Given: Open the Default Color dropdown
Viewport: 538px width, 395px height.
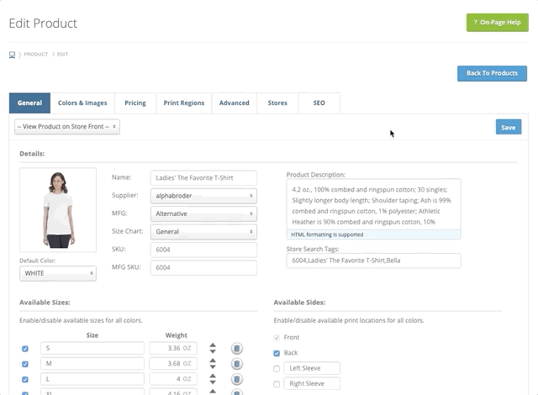Looking at the screenshot, I should pos(58,273).
